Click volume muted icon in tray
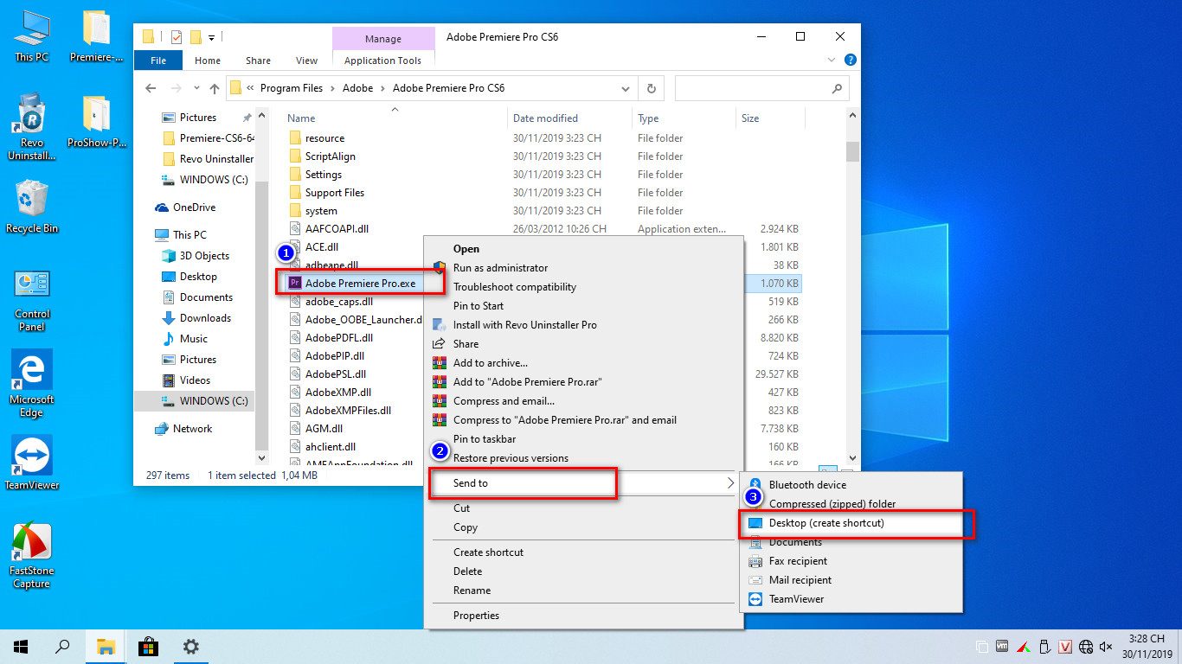The image size is (1182, 664). click(1106, 647)
